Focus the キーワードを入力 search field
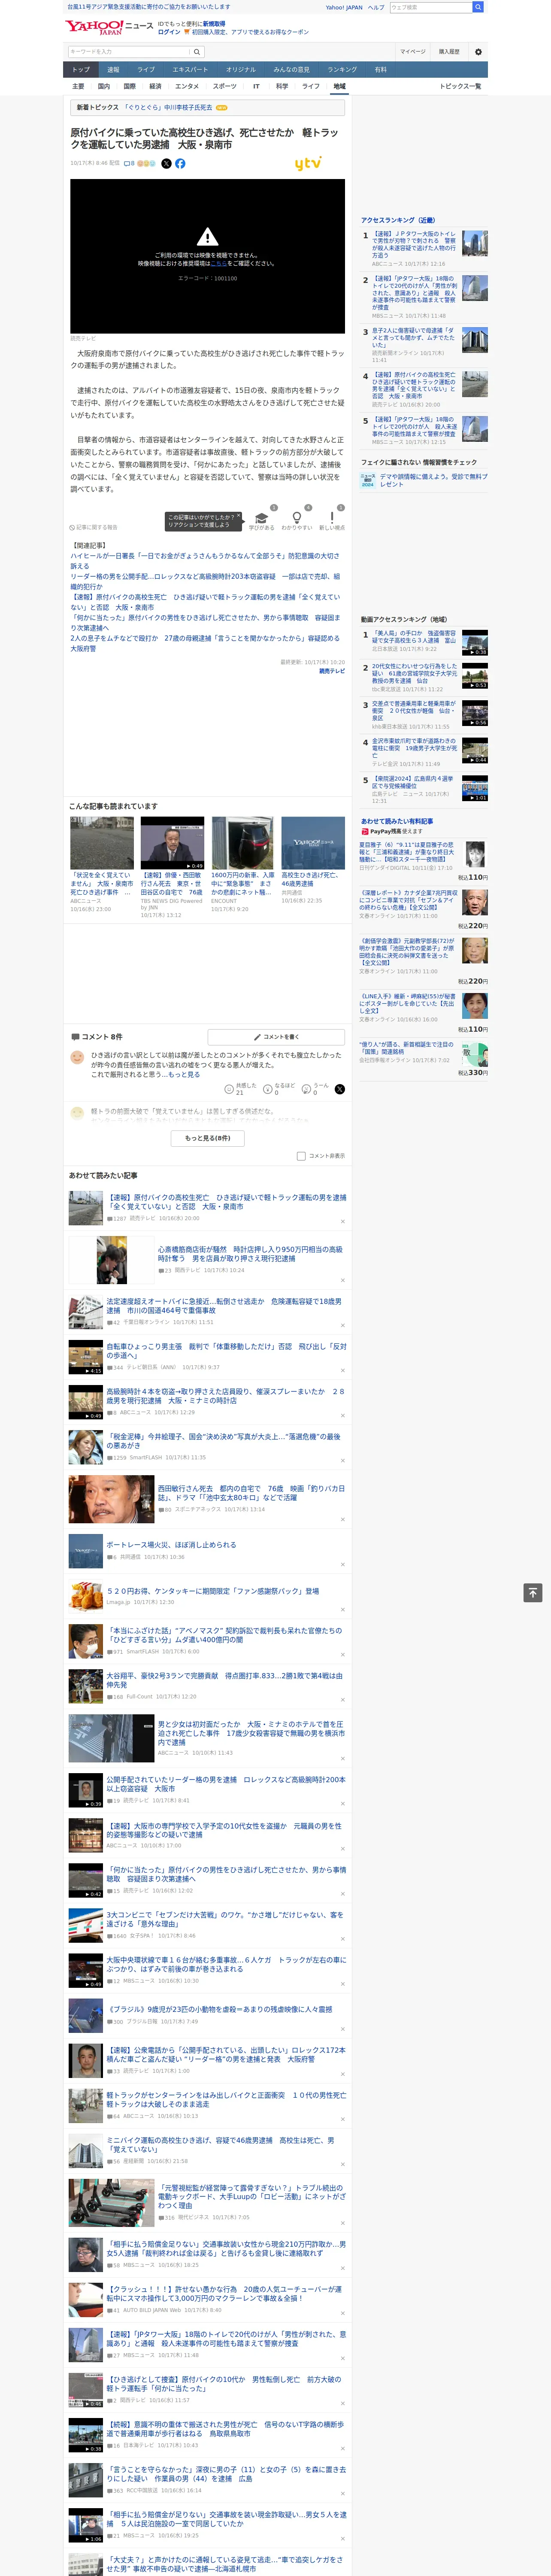 pyautogui.click(x=129, y=51)
